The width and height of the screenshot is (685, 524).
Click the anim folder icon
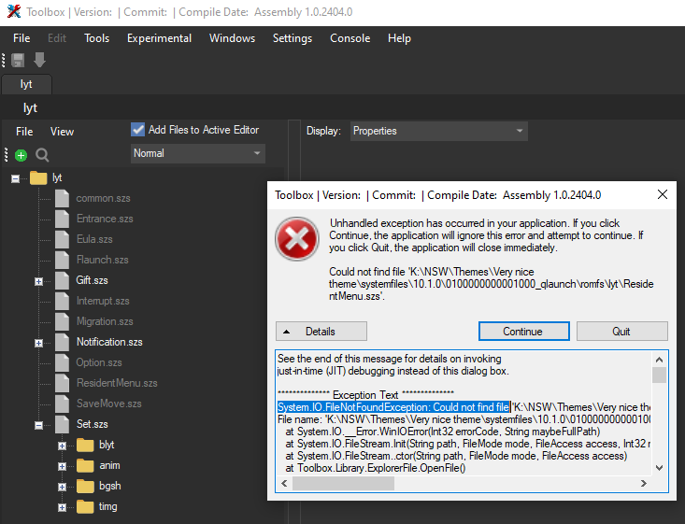[x=85, y=465]
